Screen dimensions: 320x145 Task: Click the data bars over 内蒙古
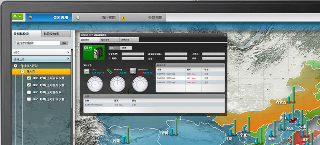pyautogui.click(x=291, y=94)
